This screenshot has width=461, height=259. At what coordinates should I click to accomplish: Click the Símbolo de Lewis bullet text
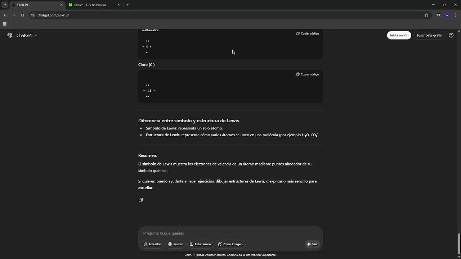pos(184,128)
